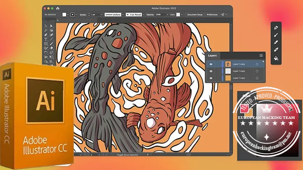Screen dimensions: 303x170
Task: Select the Selection tool black arrow
Action: [x=46, y=26]
